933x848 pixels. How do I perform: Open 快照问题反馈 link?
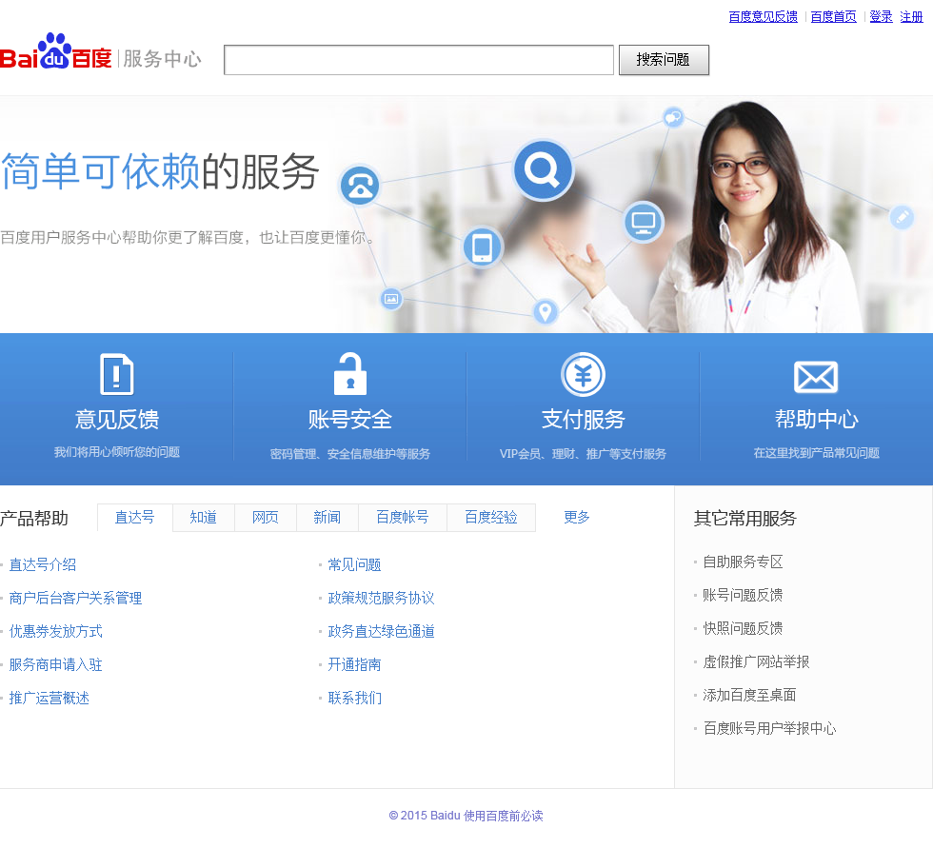[744, 628]
